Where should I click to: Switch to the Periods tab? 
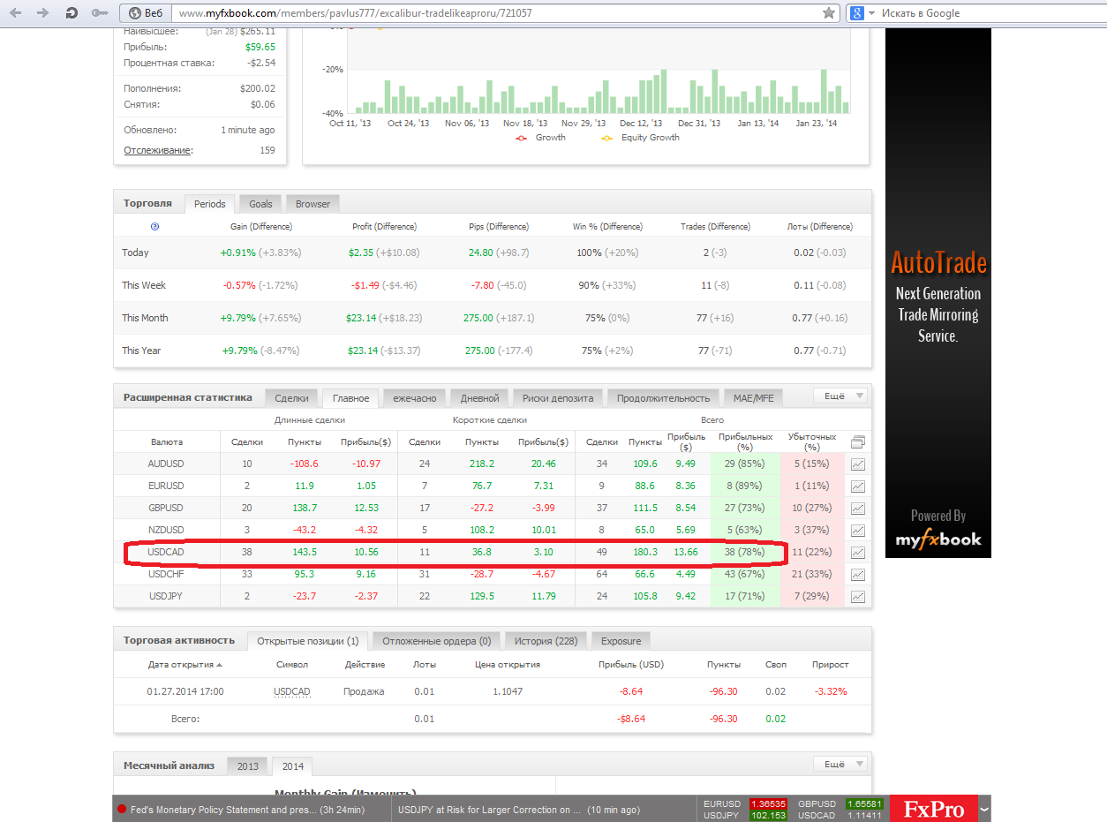tap(210, 204)
